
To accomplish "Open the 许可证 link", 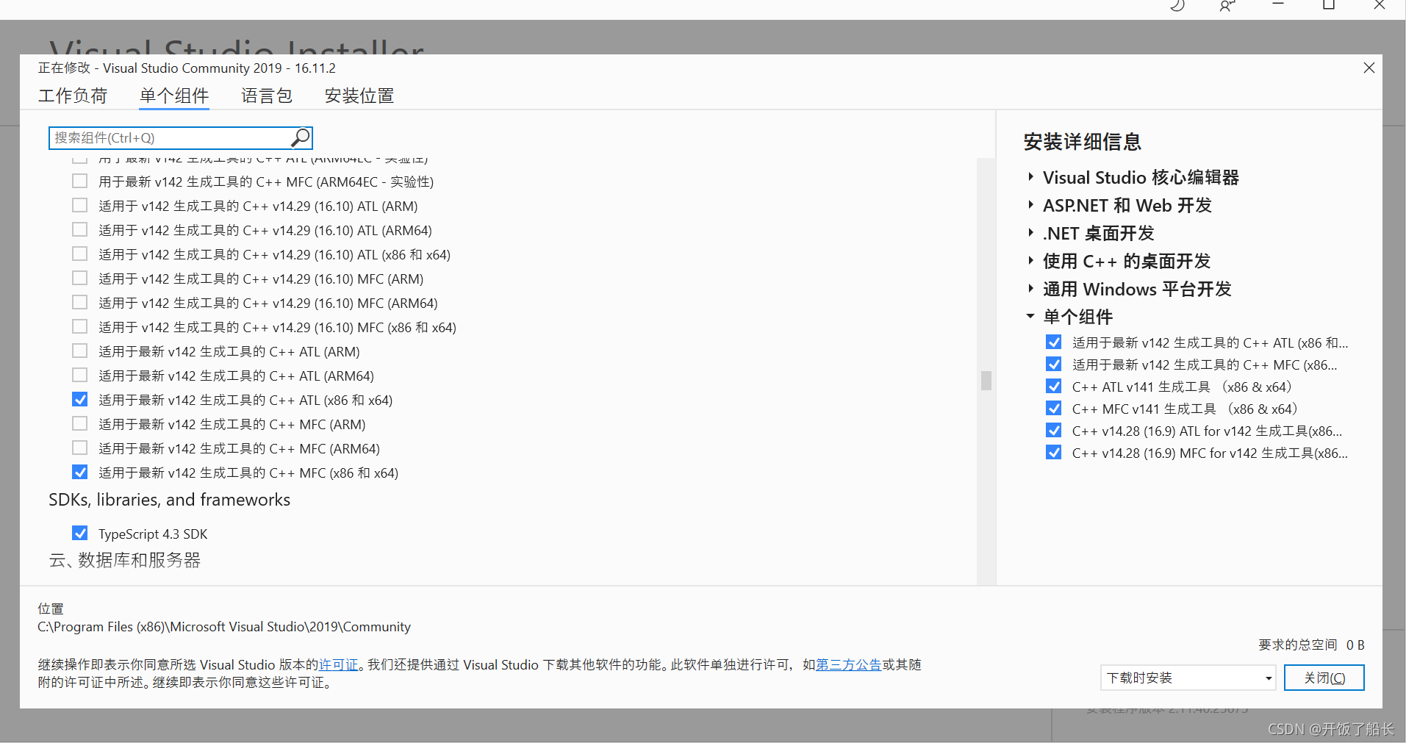I will 339,664.
